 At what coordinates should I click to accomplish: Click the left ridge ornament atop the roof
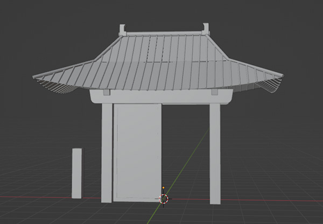point(122,29)
